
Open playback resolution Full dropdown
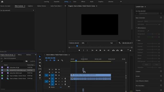tap(114, 43)
